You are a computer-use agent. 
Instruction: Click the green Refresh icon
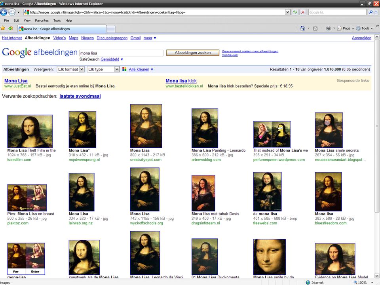pyautogui.click(x=295, y=12)
